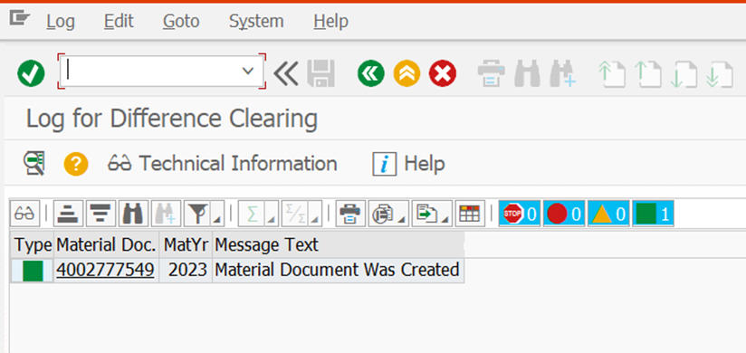Image resolution: width=746 pixels, height=353 pixels.
Task: Click the standard toolbar Print icon
Action: pos(491,73)
